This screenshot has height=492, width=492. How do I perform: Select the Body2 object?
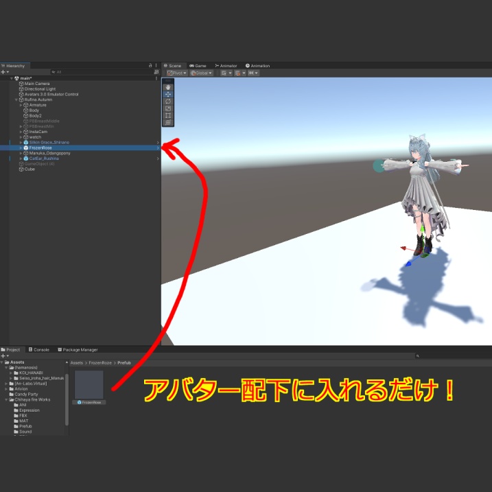click(35, 115)
